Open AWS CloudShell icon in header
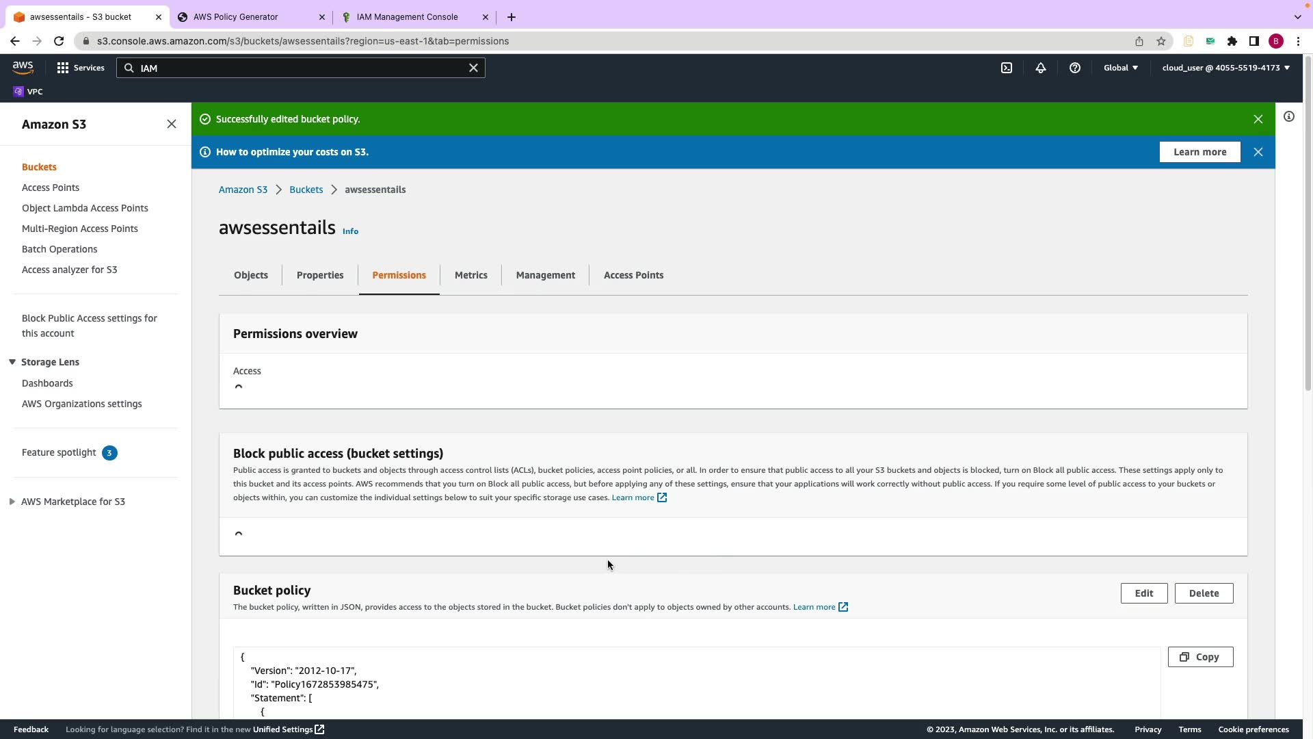 [1007, 68]
